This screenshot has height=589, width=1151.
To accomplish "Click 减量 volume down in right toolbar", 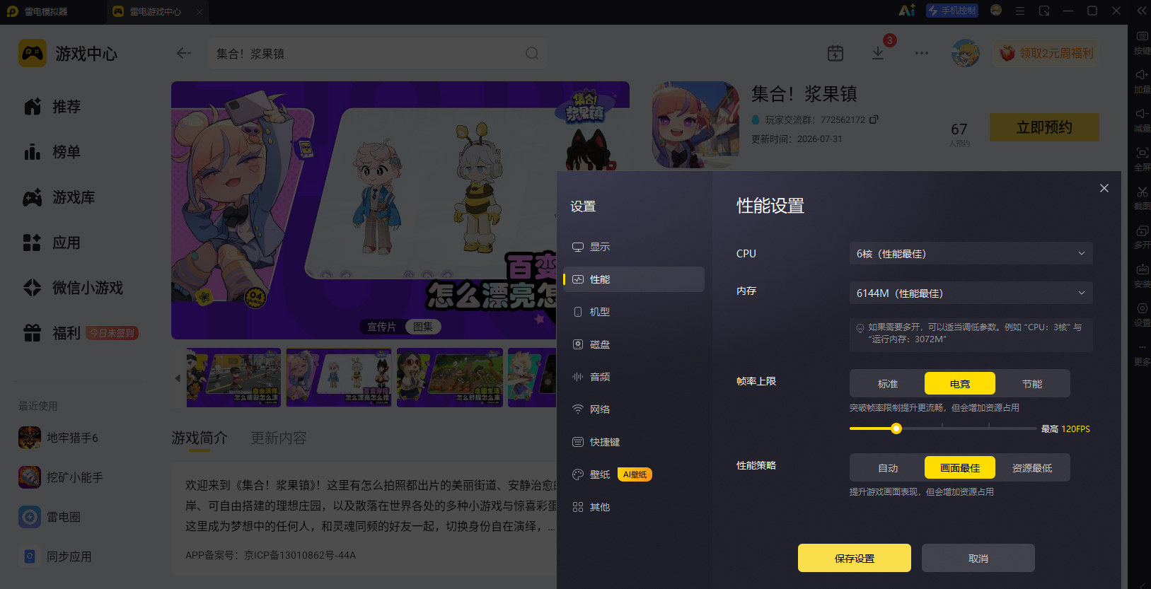I will click(x=1142, y=120).
